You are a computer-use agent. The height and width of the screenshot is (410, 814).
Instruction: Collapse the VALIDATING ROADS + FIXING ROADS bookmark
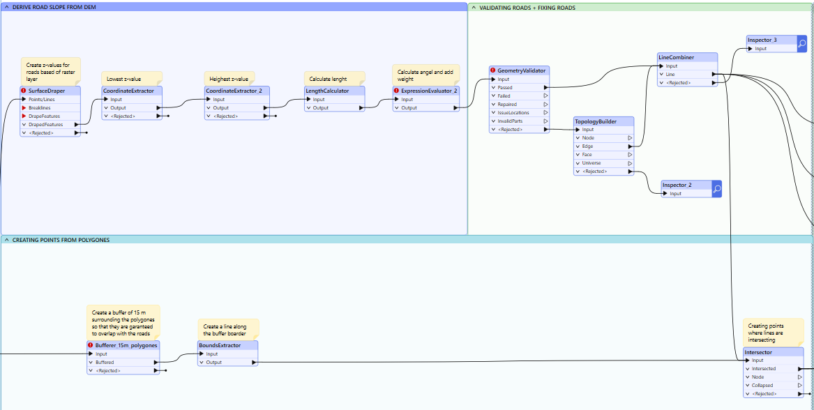pyautogui.click(x=474, y=7)
